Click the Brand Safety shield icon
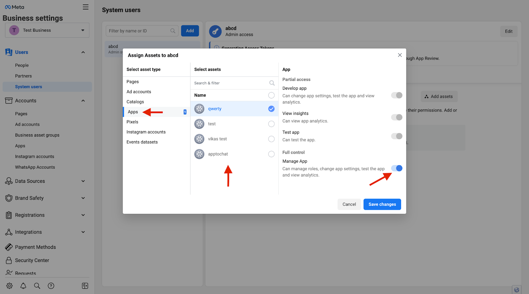This screenshot has height=294, width=529. click(9, 198)
